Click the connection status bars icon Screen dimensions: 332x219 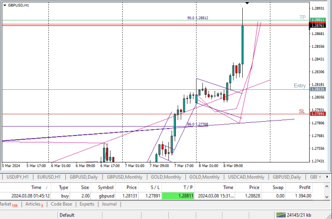(281, 215)
